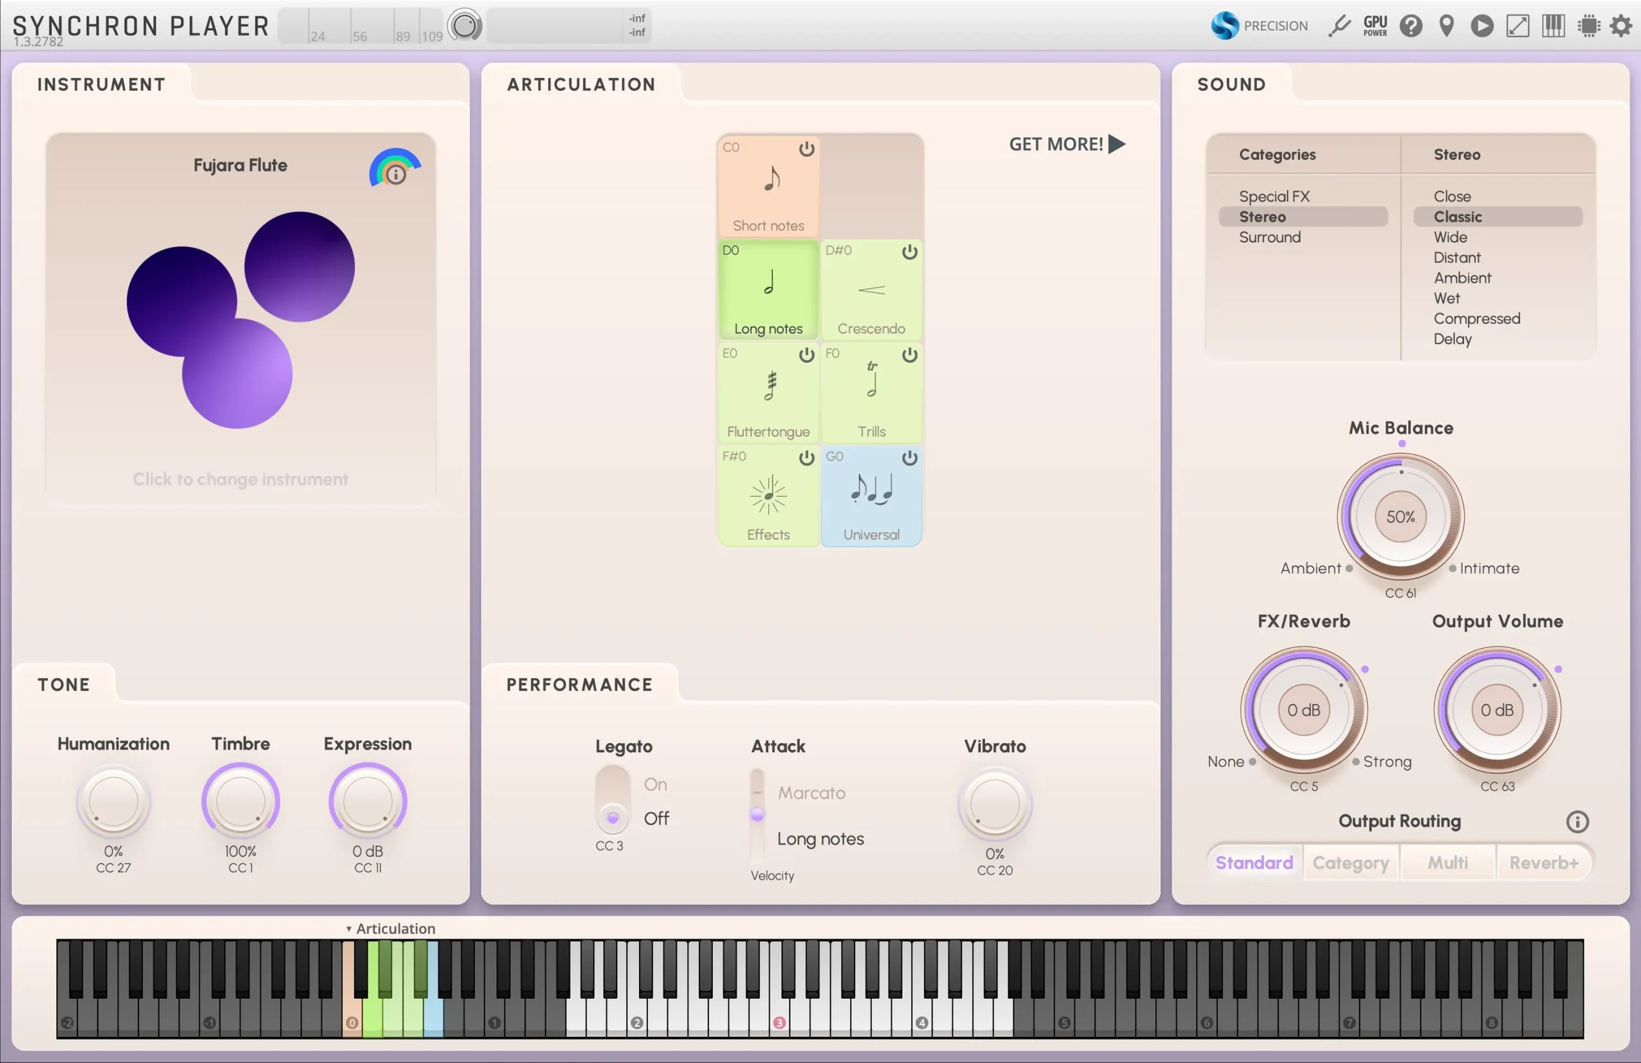
Task: Select the Universal articulation slot
Action: tap(871, 498)
